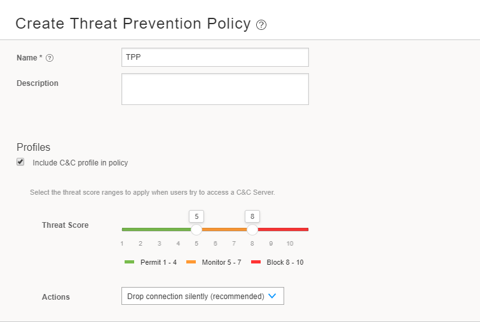Click the Actions dropdown chevron arrow
480x322 pixels.
tap(272, 296)
